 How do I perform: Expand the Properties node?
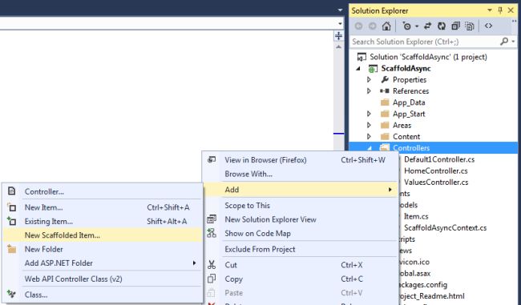click(369, 79)
